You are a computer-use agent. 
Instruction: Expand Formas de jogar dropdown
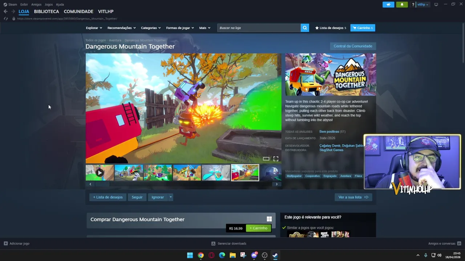(x=180, y=28)
